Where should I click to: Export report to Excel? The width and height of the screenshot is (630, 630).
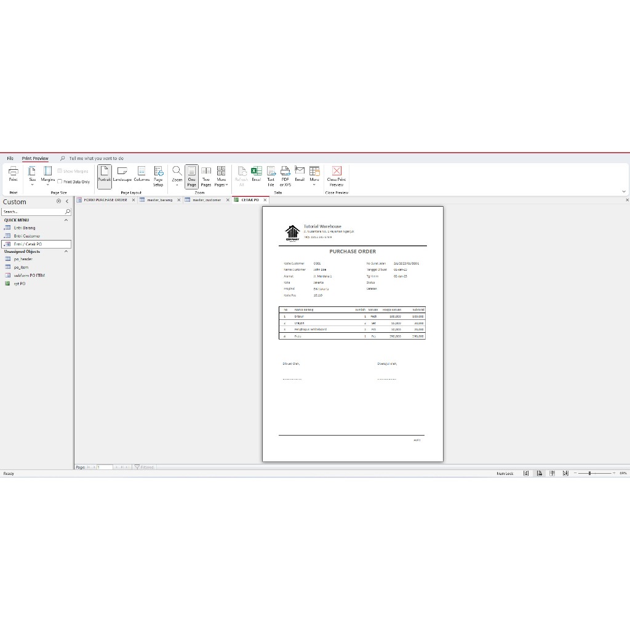(257, 174)
